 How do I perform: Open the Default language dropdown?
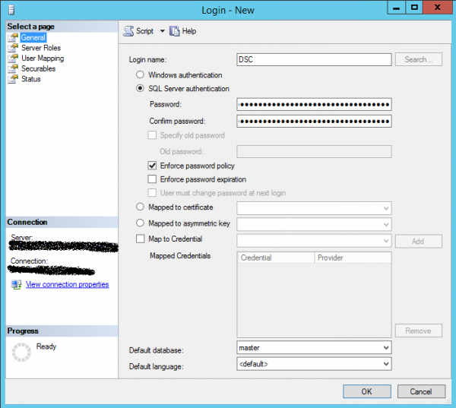point(385,364)
